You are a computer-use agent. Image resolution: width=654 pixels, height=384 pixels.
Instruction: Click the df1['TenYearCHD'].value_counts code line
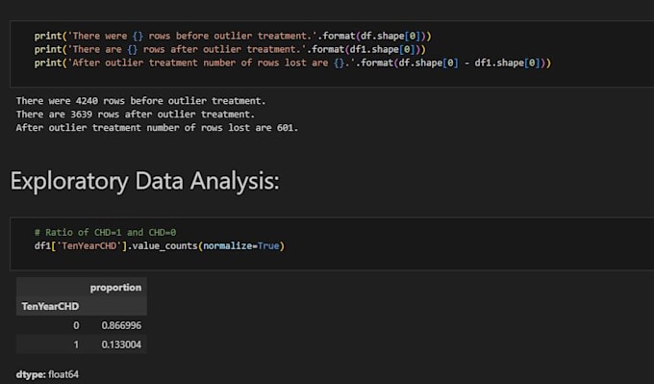click(160, 245)
